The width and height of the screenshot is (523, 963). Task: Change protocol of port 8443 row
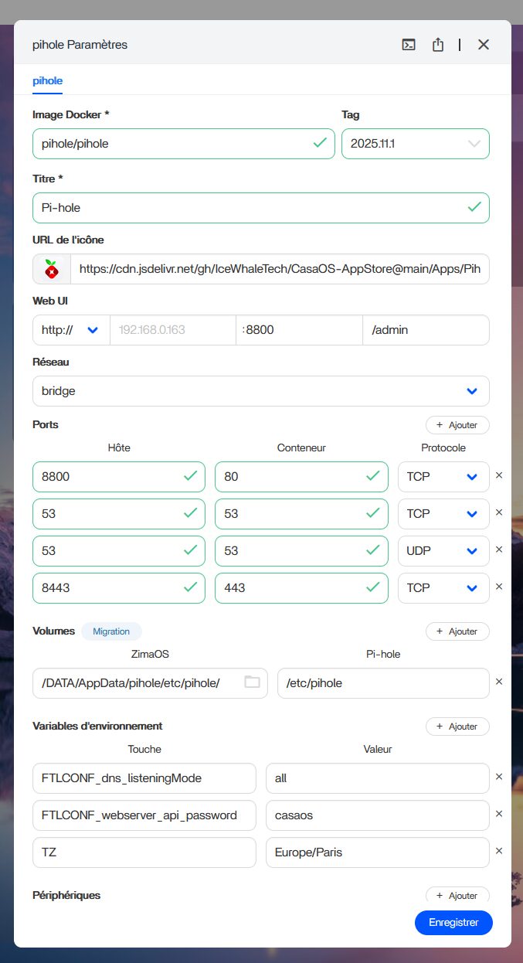(443, 588)
